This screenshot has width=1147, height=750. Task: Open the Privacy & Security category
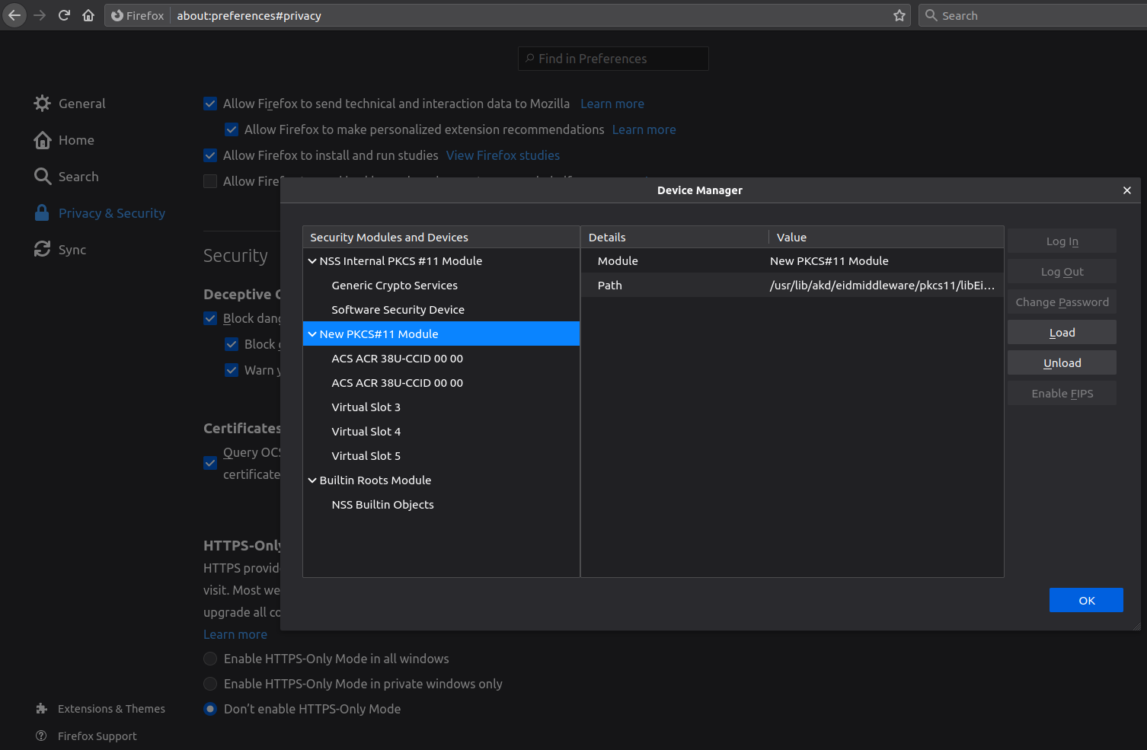coord(112,213)
